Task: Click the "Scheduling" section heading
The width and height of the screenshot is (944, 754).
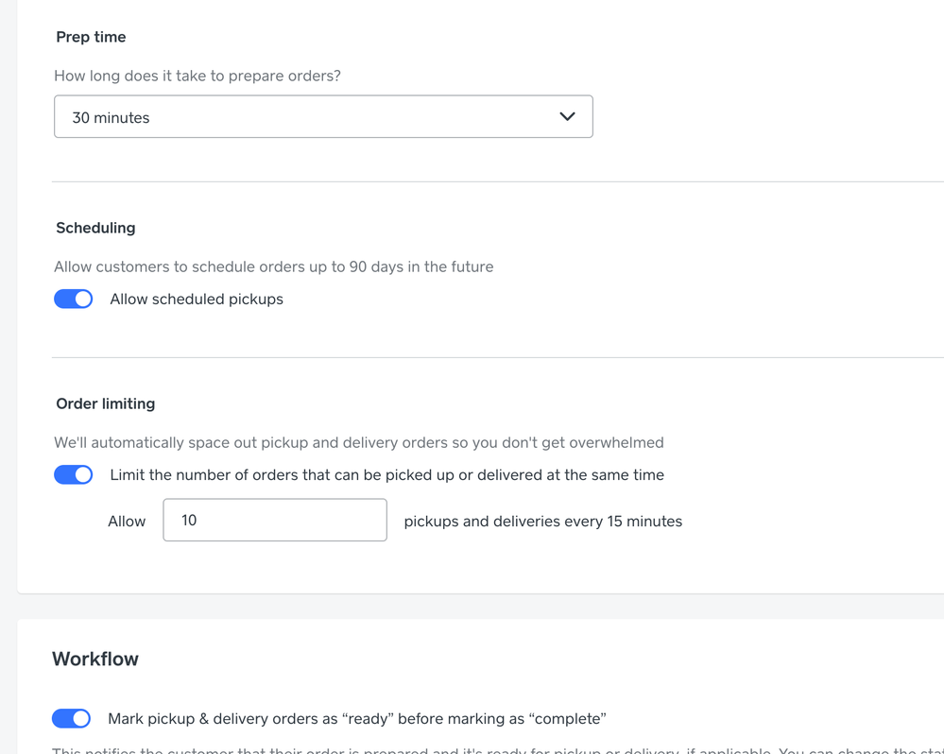Action: (x=95, y=229)
